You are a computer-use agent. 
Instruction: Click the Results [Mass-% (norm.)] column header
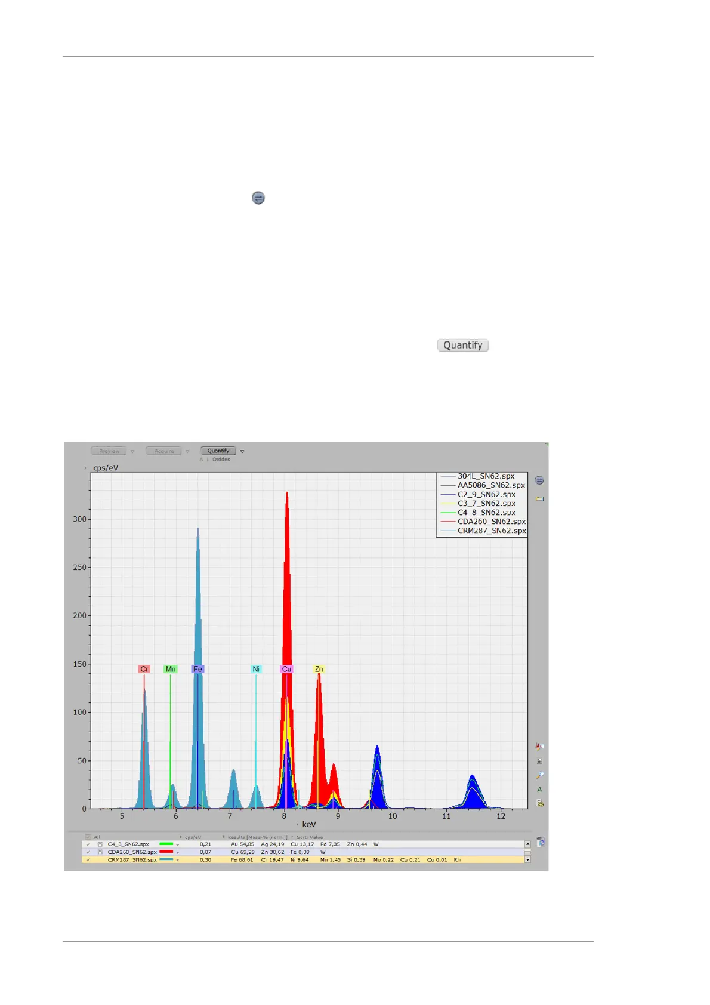coord(257,837)
